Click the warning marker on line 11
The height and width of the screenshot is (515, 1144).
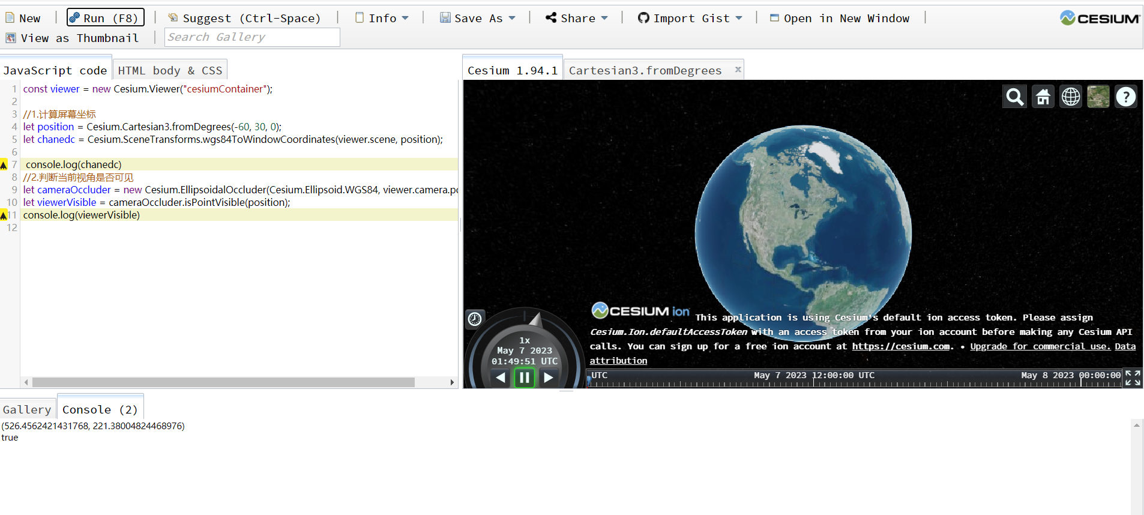[x=4, y=215]
